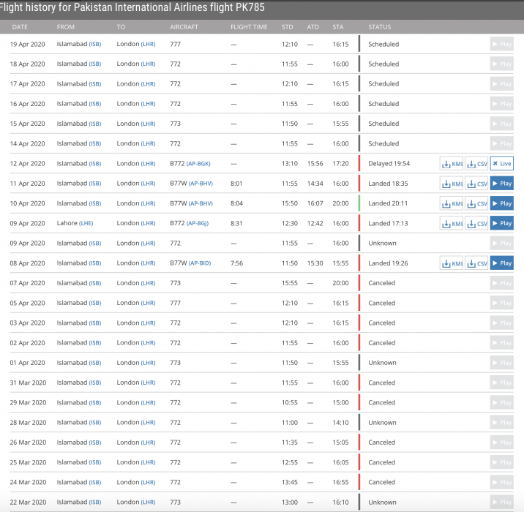Click the AP-BHV link on 11 Apr row
This screenshot has height=512, width=524.
[201, 184]
